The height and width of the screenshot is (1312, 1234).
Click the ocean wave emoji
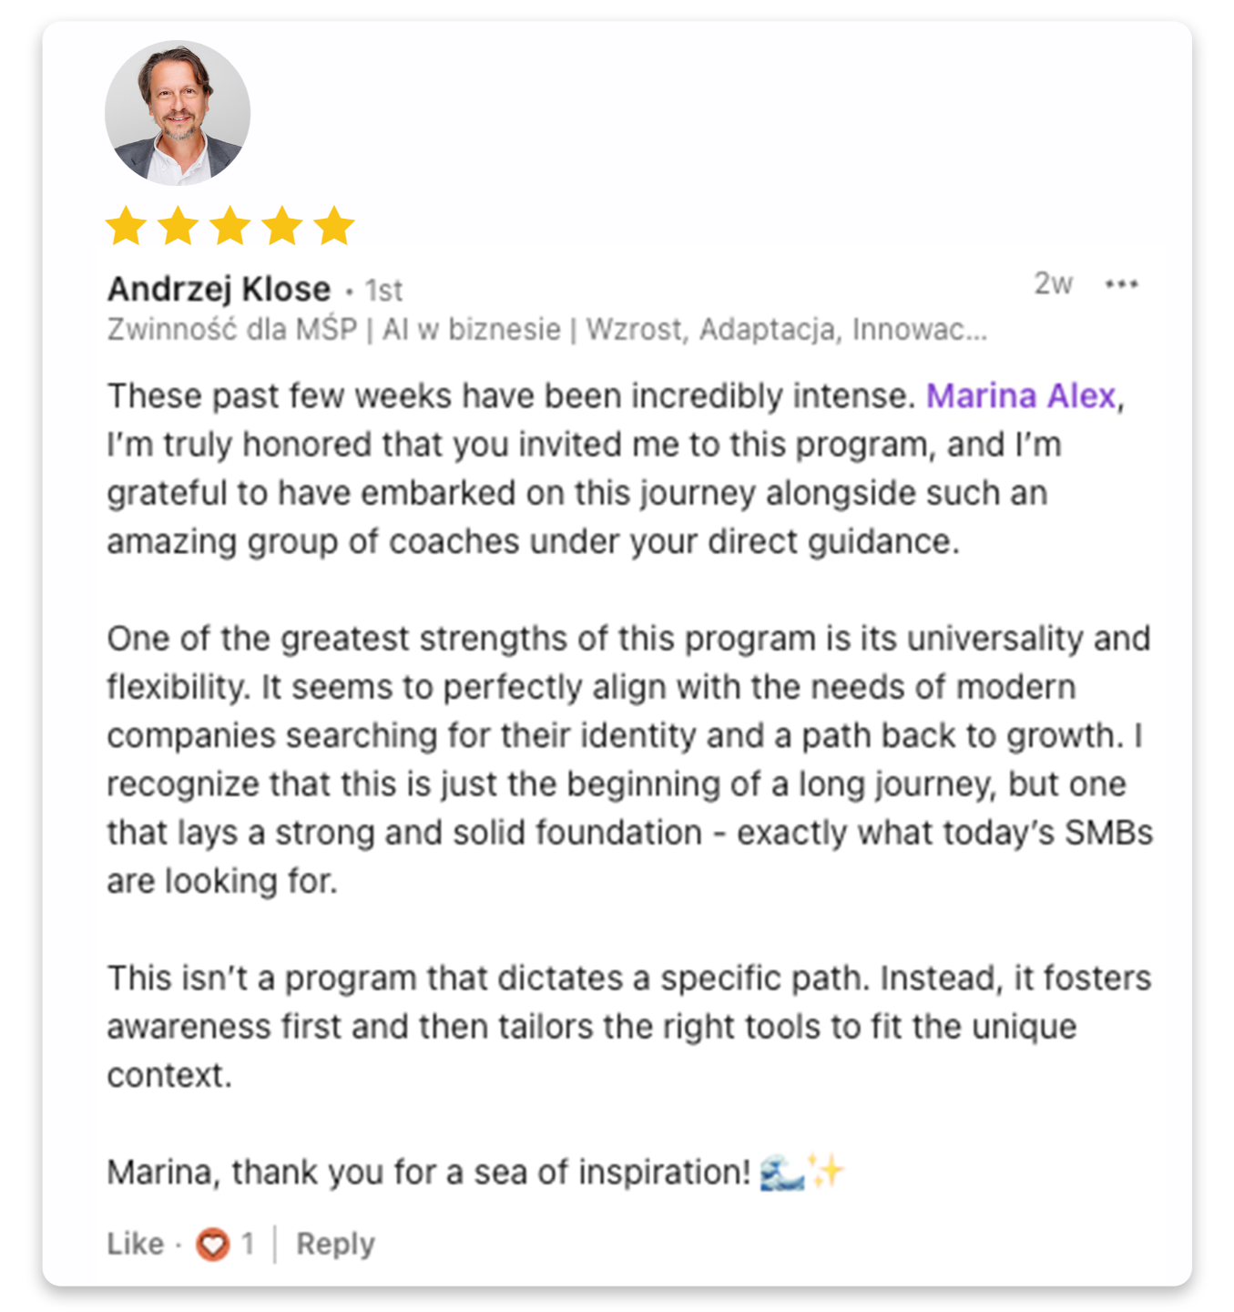click(x=781, y=1172)
